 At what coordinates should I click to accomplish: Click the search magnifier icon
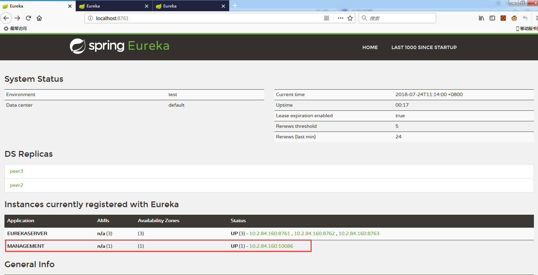364,18
